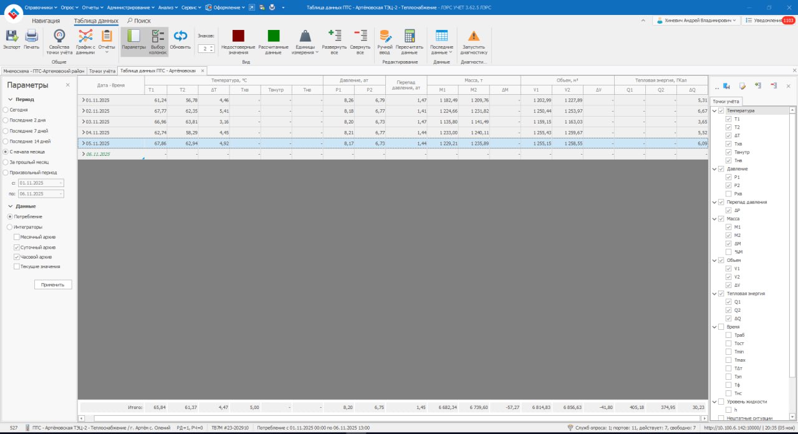This screenshot has width=798, height=434.
Task: Check the Pхв pressure column checkbox
Action: 728,194
